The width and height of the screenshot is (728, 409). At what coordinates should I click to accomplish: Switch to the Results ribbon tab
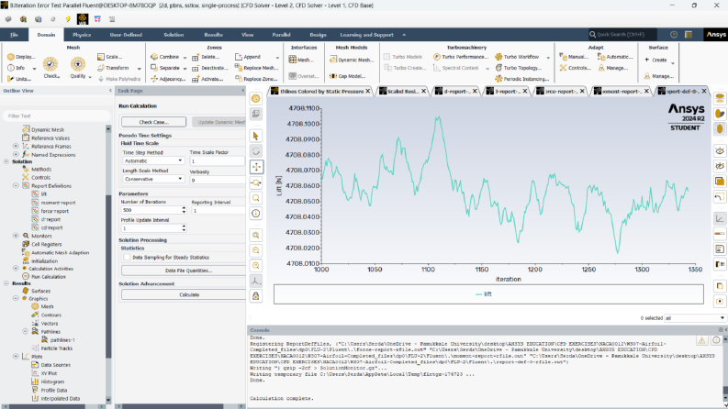pyautogui.click(x=214, y=35)
